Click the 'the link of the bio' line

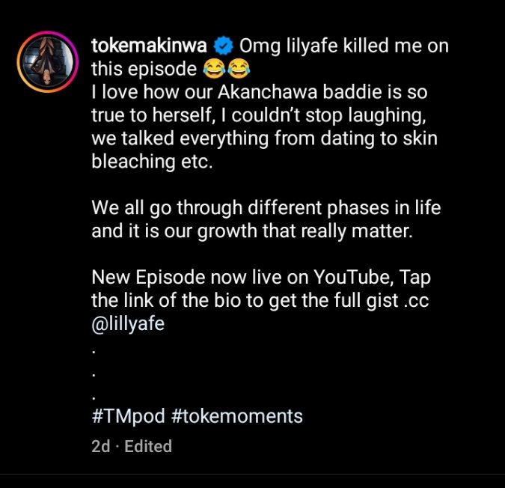pyautogui.click(x=260, y=300)
